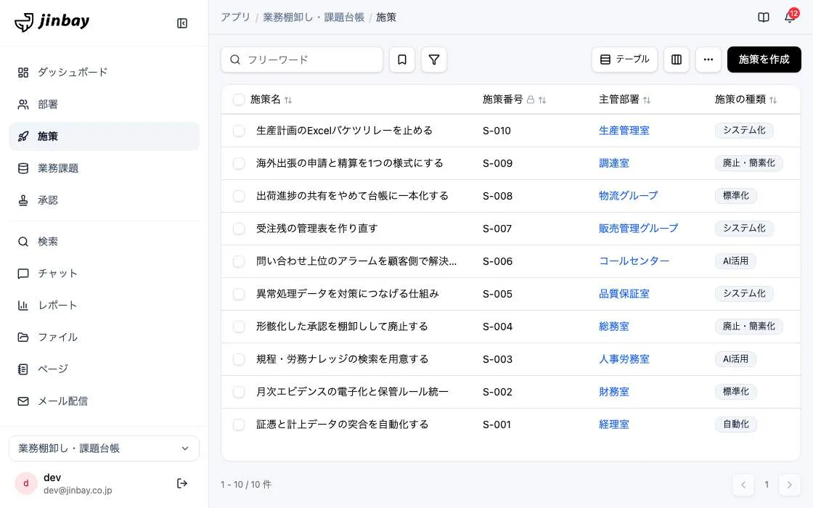The image size is (813, 508).
Task: Open the more options ellipsis button
Action: coord(708,60)
